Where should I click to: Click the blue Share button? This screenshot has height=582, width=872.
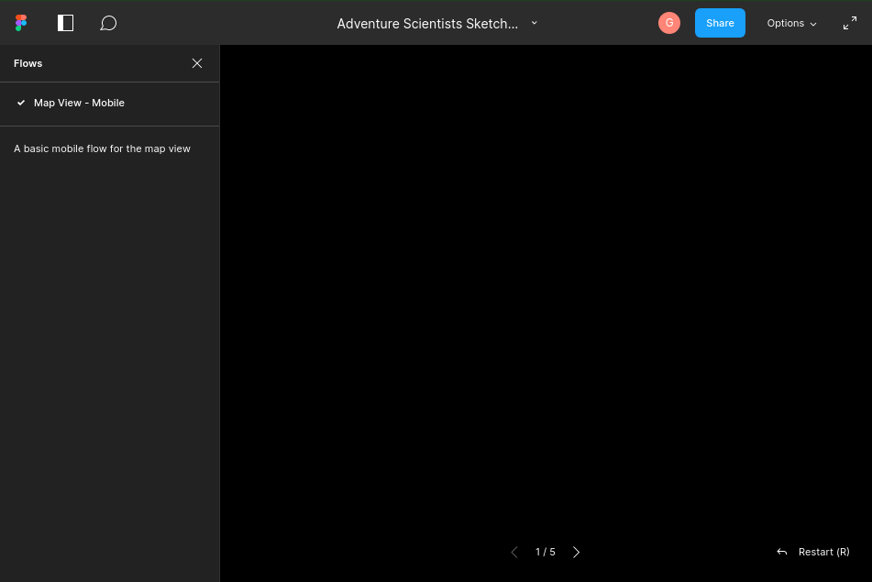point(720,23)
